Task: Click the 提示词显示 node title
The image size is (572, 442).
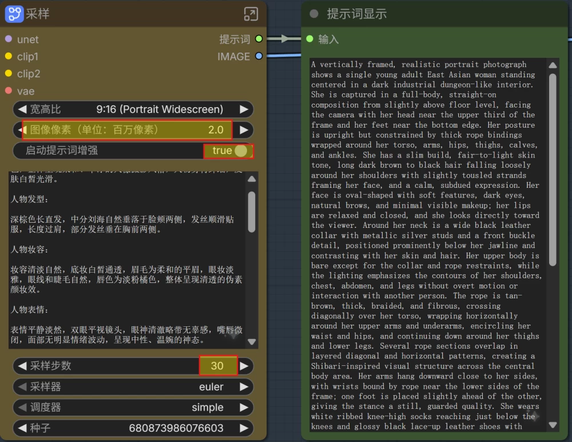Action: (357, 14)
